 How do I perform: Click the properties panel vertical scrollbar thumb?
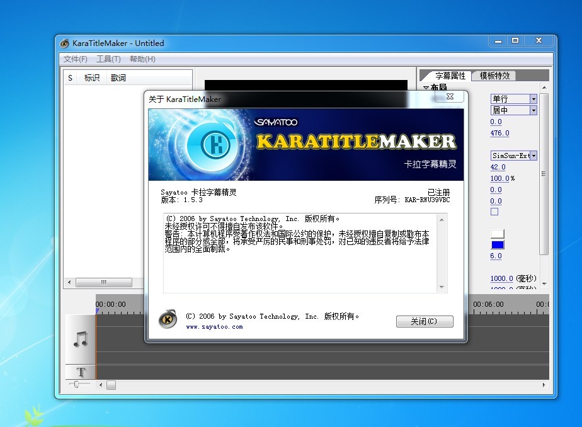pyautogui.click(x=544, y=174)
